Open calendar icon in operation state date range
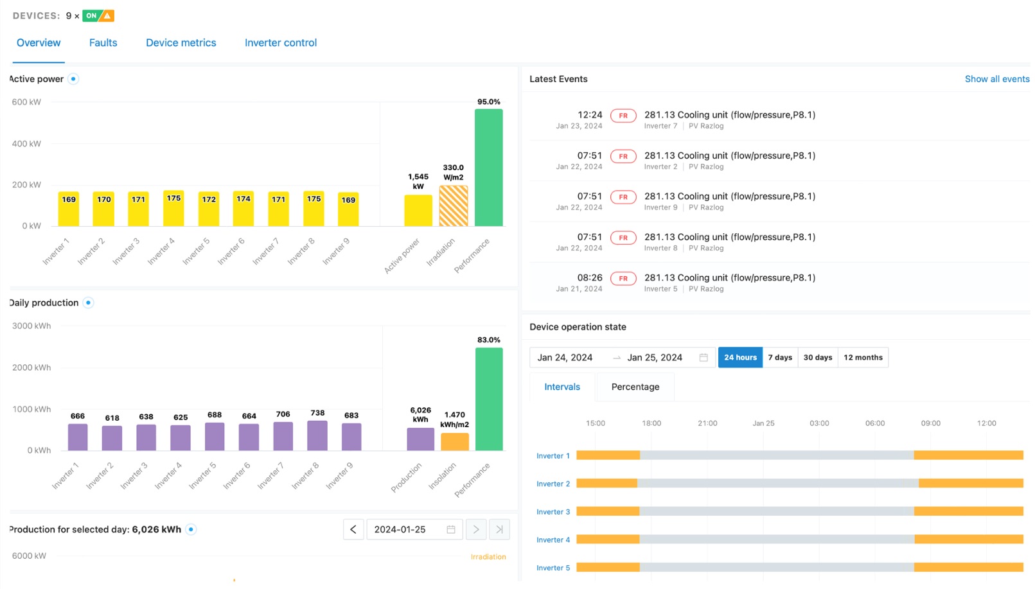The height and width of the screenshot is (589, 1035). click(x=703, y=357)
